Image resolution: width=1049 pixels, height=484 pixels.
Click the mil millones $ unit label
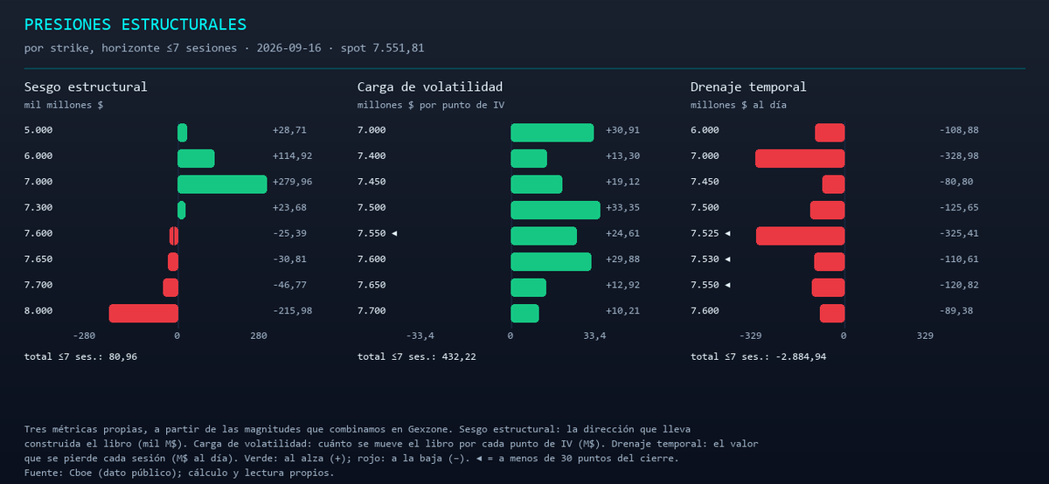tap(64, 105)
